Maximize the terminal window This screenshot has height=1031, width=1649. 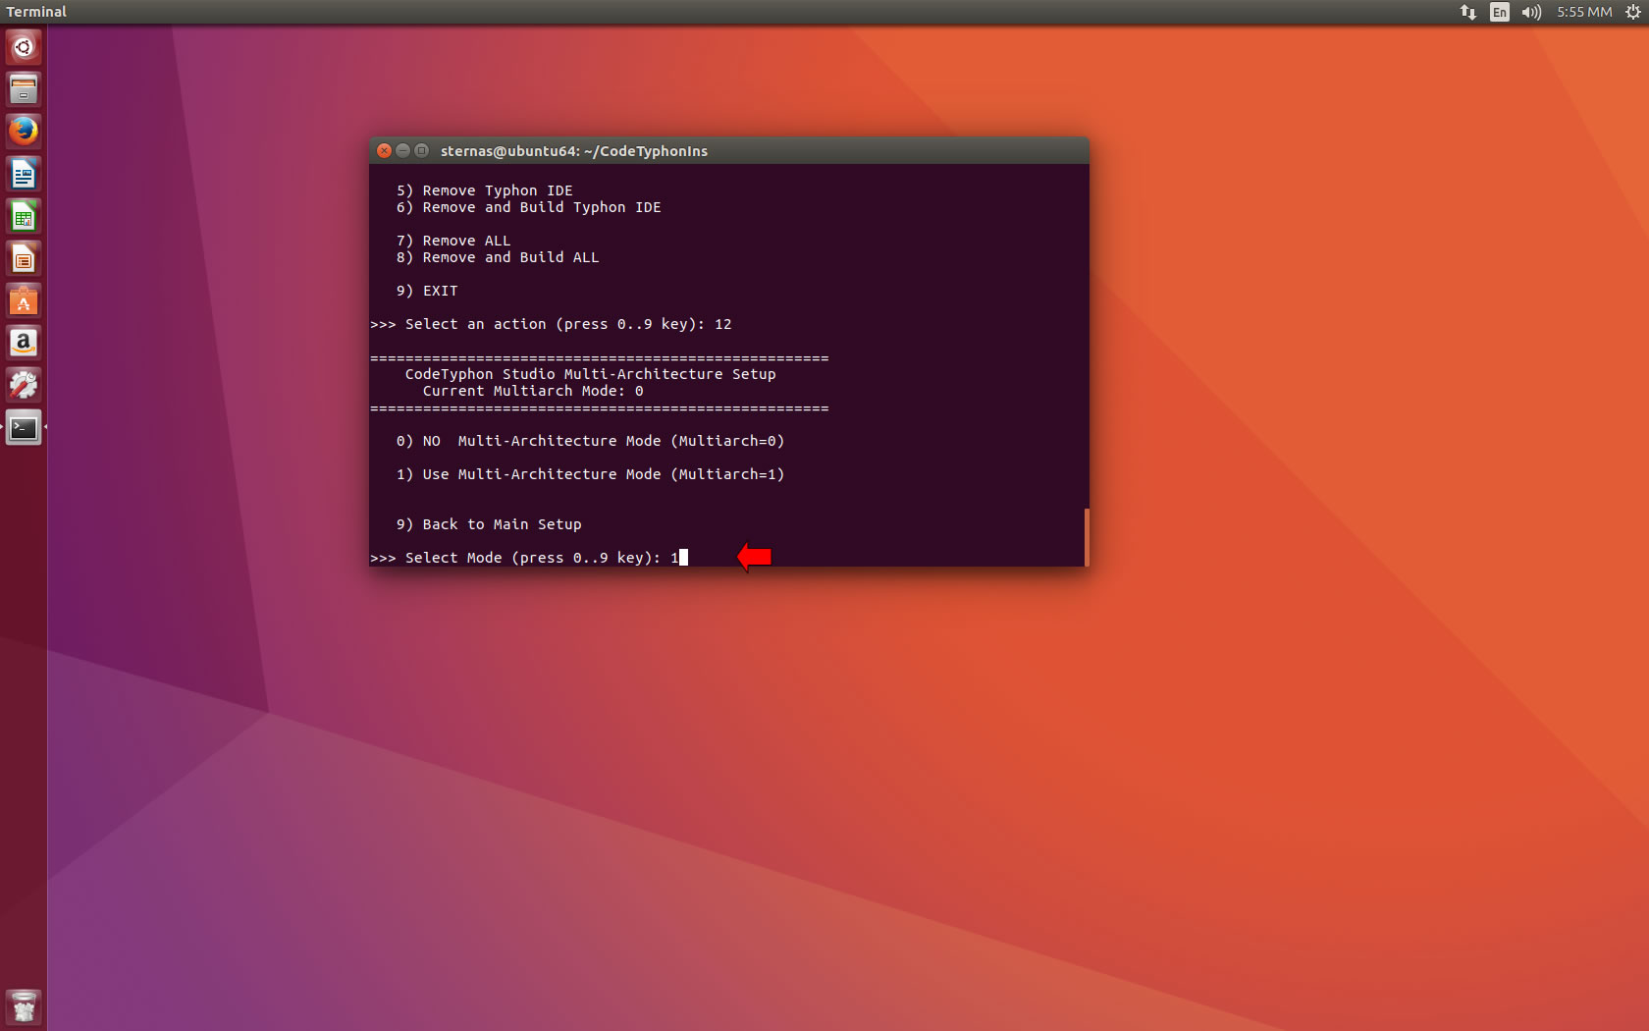[x=422, y=150]
